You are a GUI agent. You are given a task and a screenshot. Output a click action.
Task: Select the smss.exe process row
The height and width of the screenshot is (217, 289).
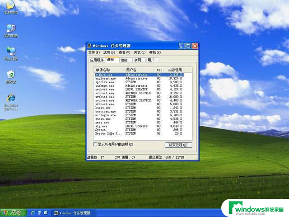point(139,123)
